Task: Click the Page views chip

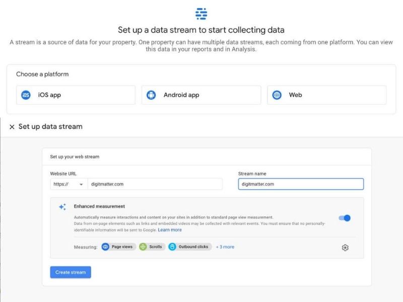Action: pos(118,247)
